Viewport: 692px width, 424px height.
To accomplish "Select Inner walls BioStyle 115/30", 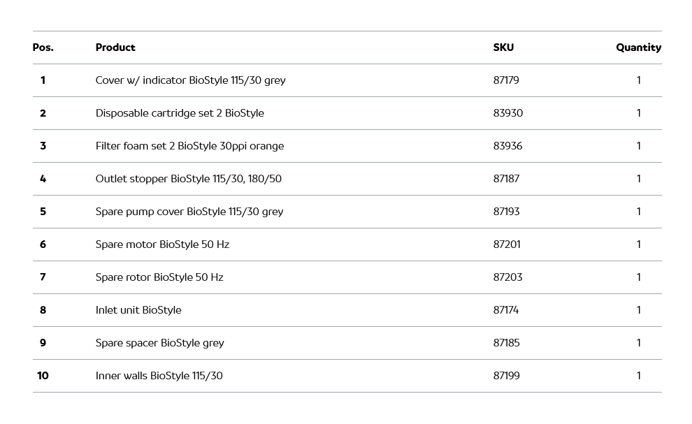I will click(159, 376).
